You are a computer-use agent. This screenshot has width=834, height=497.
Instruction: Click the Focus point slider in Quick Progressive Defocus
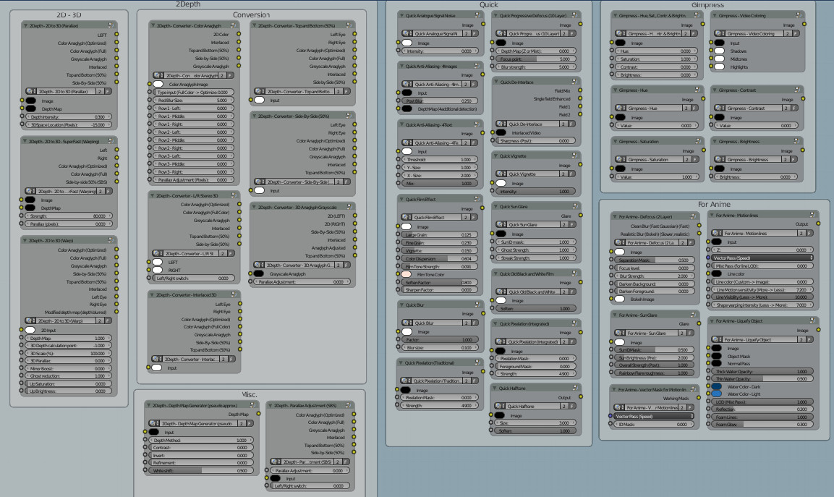point(535,59)
